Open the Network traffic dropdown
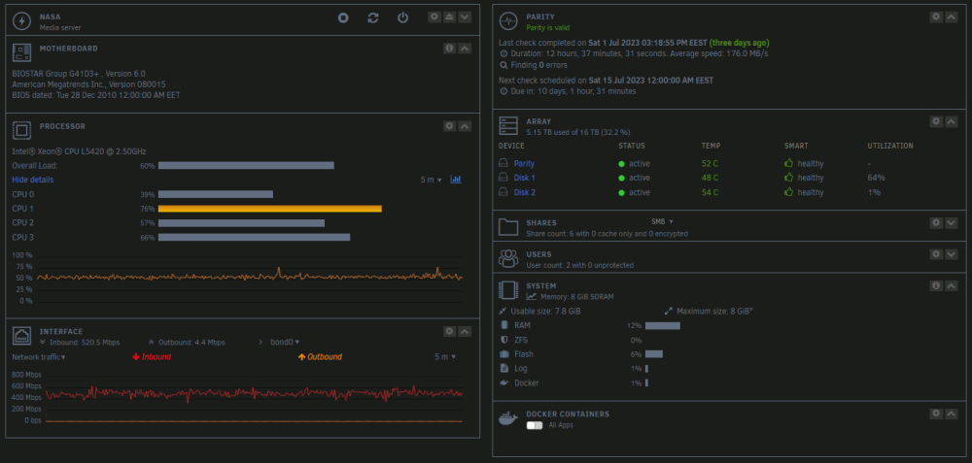This screenshot has height=463, width=972. pos(39,357)
